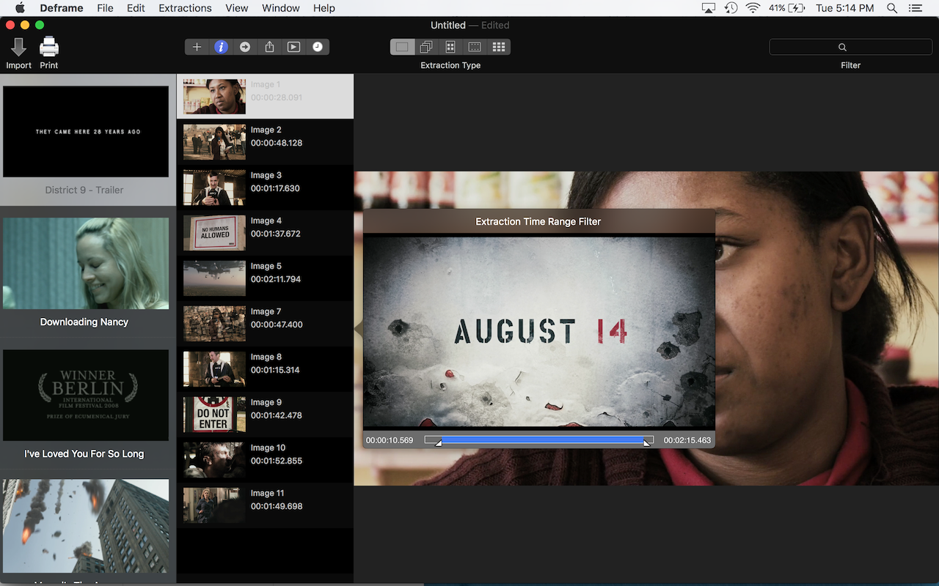
Task: Click the Print icon
Action: click(49, 48)
